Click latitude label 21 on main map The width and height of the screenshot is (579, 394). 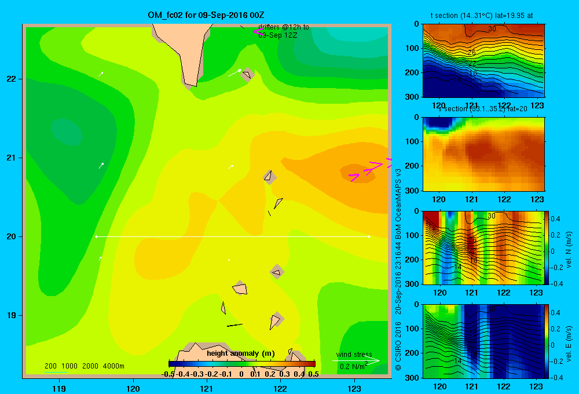11,158
